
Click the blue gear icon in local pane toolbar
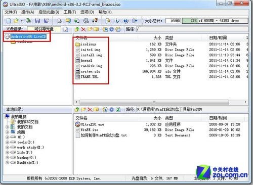click(111, 110)
